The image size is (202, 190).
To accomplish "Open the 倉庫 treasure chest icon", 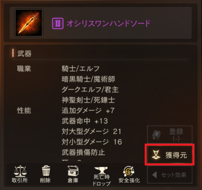I will pos(73,171).
